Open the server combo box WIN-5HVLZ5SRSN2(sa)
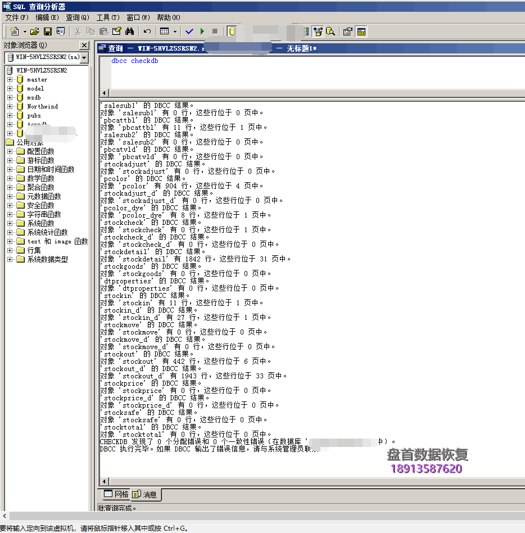525x533 pixels. (x=47, y=57)
